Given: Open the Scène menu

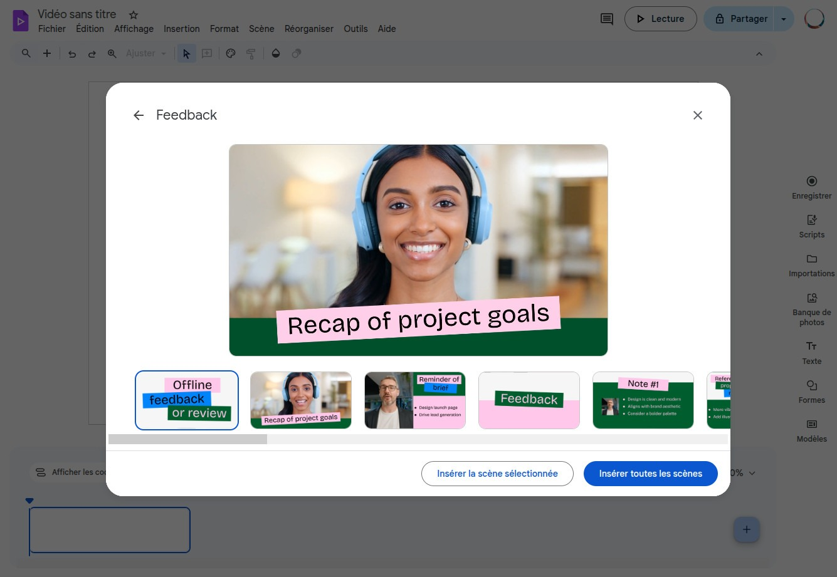Looking at the screenshot, I should pyautogui.click(x=261, y=29).
